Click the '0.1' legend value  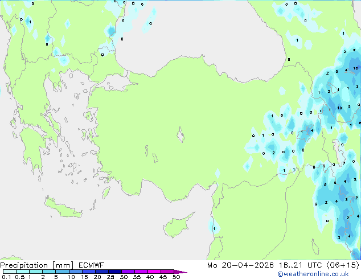point(6,277)
